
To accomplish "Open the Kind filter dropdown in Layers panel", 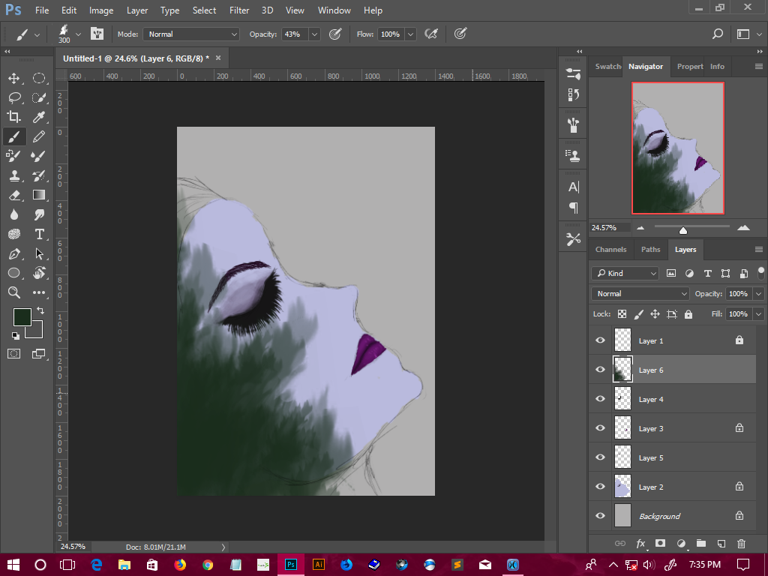I will [624, 273].
